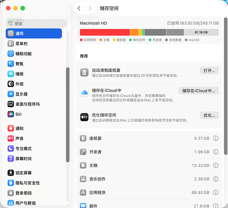
Task: Click 已使用 183.92 GB/245.11 GB text
Action: point(193,23)
